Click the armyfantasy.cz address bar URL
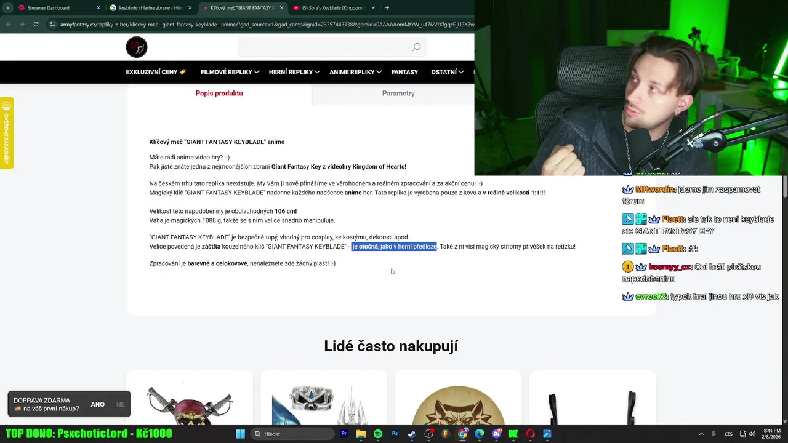This screenshot has height=443, width=788. pos(267,25)
